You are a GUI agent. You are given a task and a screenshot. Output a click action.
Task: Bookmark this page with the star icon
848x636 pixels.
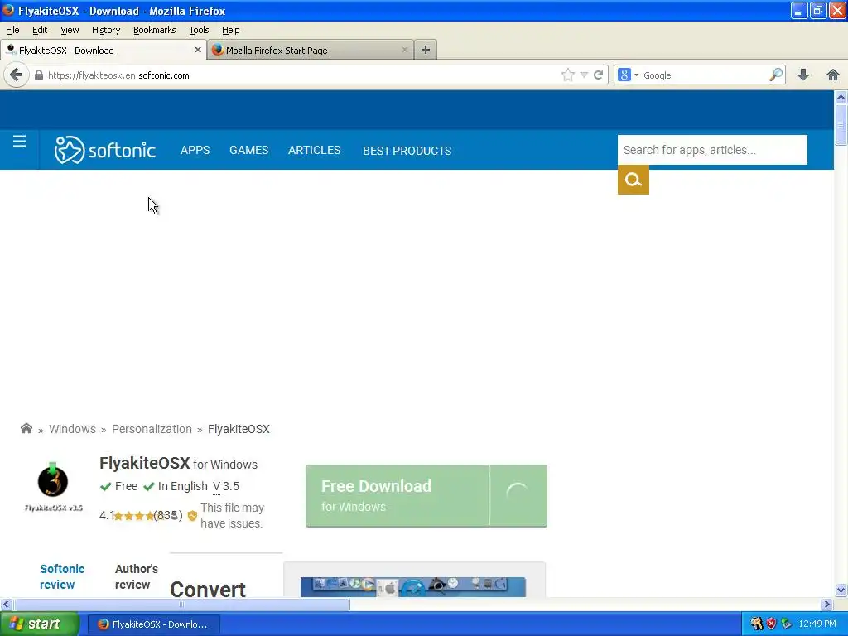pyautogui.click(x=567, y=75)
